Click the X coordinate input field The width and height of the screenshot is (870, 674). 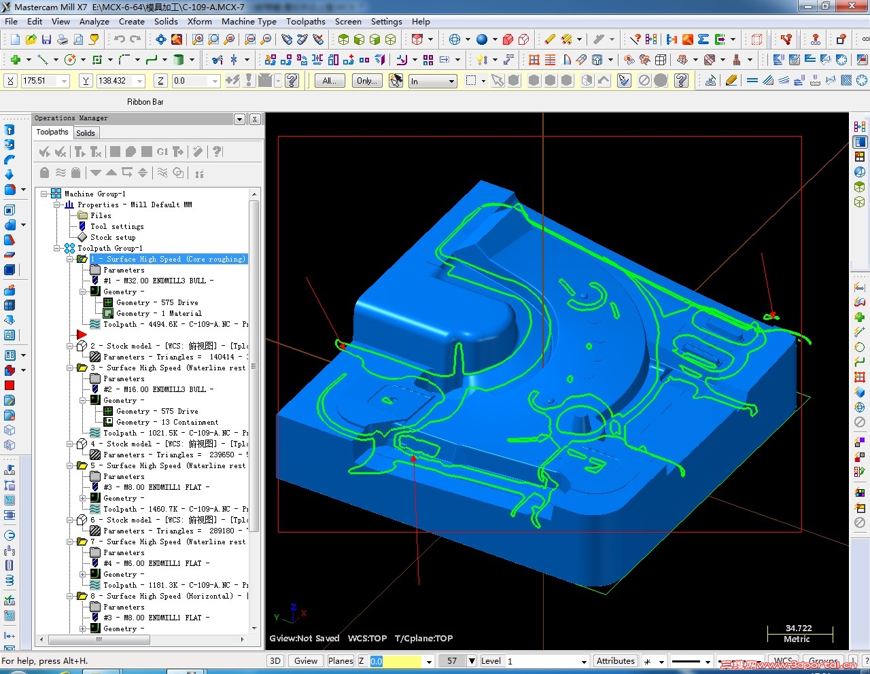[x=41, y=81]
